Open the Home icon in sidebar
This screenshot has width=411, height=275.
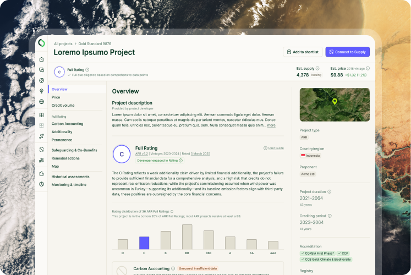click(x=41, y=59)
